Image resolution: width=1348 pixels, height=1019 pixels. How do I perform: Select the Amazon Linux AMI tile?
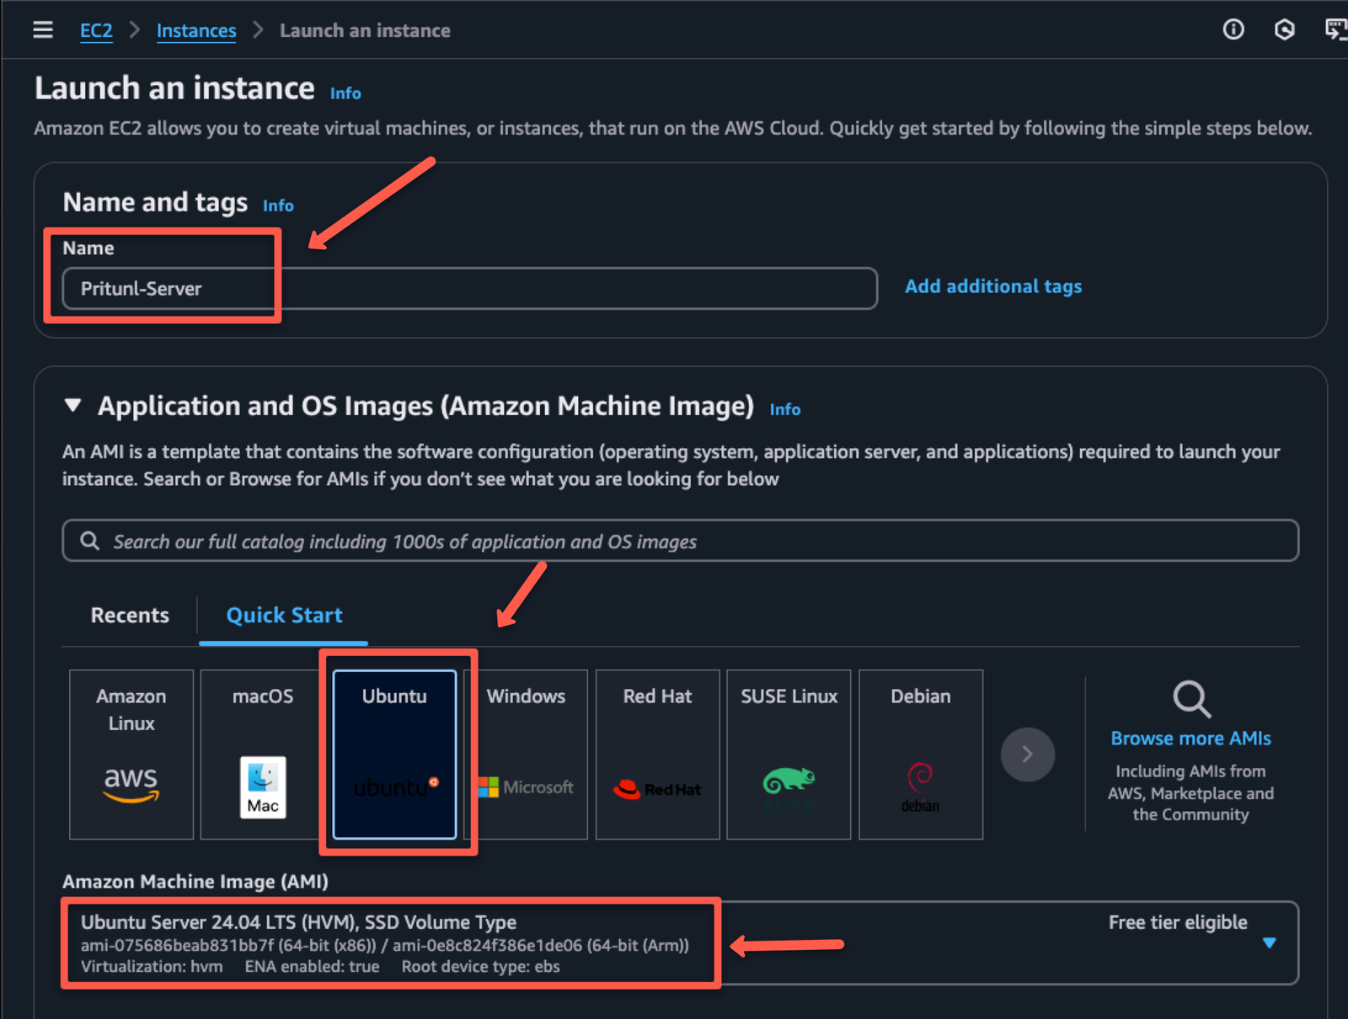tap(131, 754)
